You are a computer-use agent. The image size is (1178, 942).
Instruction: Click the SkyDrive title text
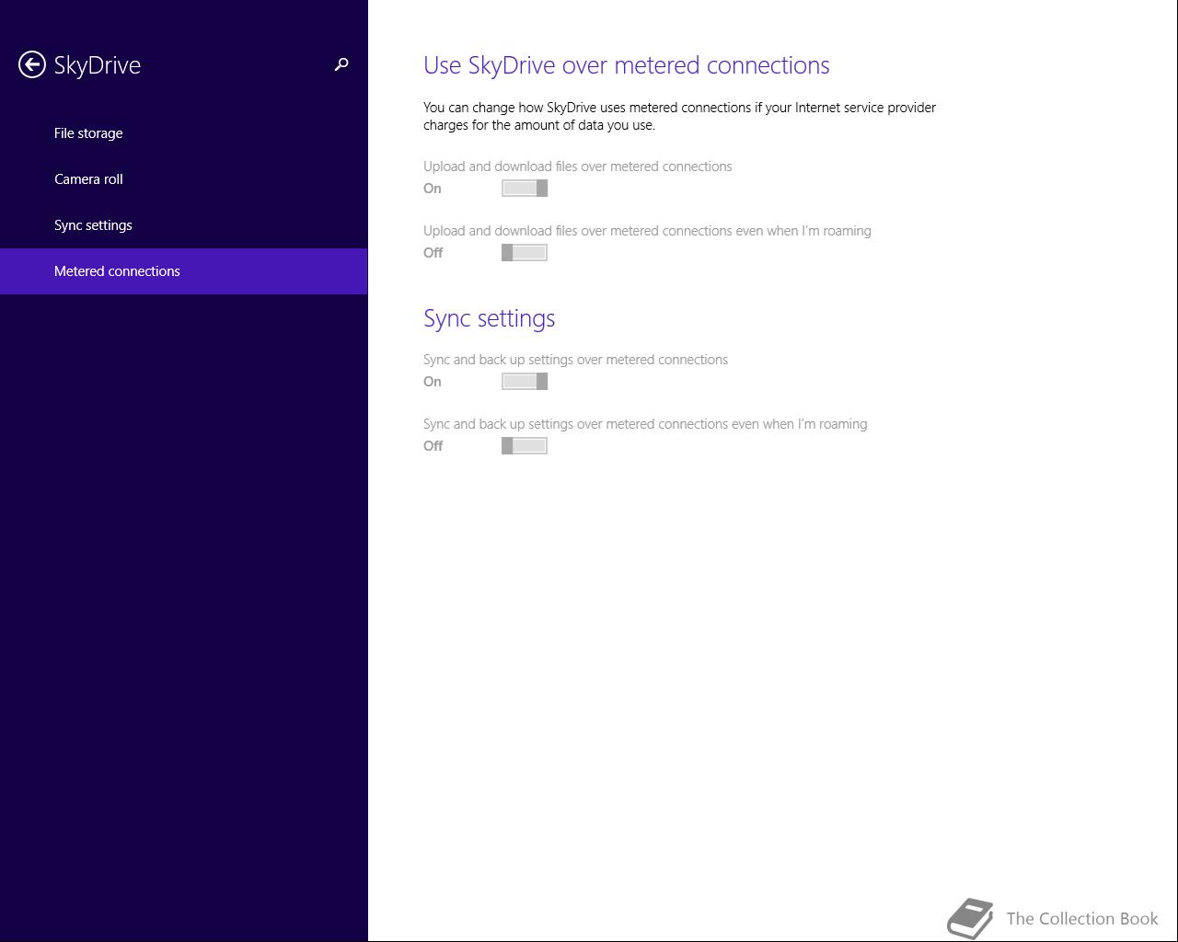pyautogui.click(x=98, y=65)
